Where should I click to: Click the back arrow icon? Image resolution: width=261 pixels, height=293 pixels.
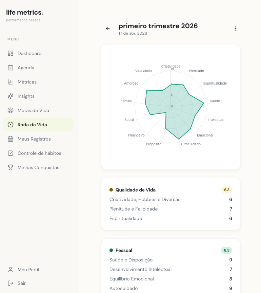[x=108, y=29]
